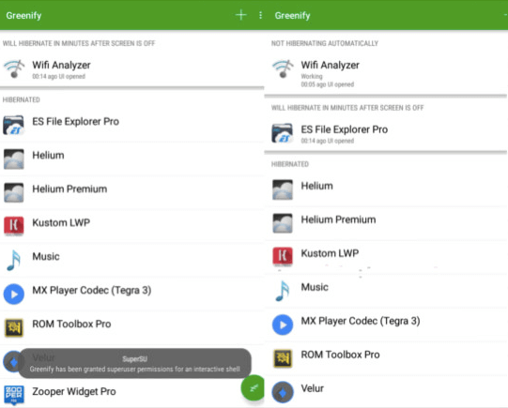Click Helium icon in right panel
Viewport: 508px width, 408px height.
click(283, 189)
